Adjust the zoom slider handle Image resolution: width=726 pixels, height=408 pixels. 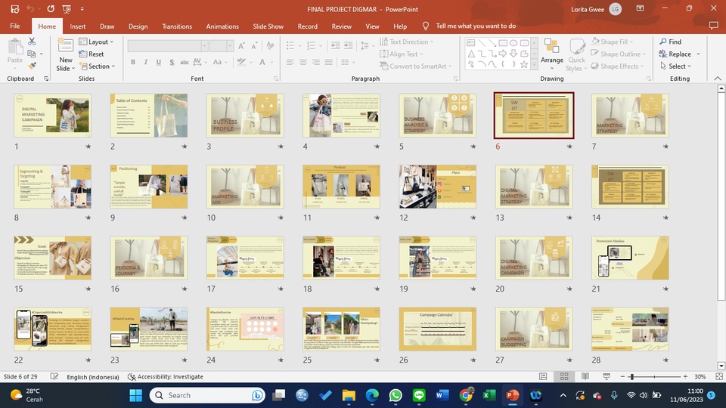tap(631, 376)
